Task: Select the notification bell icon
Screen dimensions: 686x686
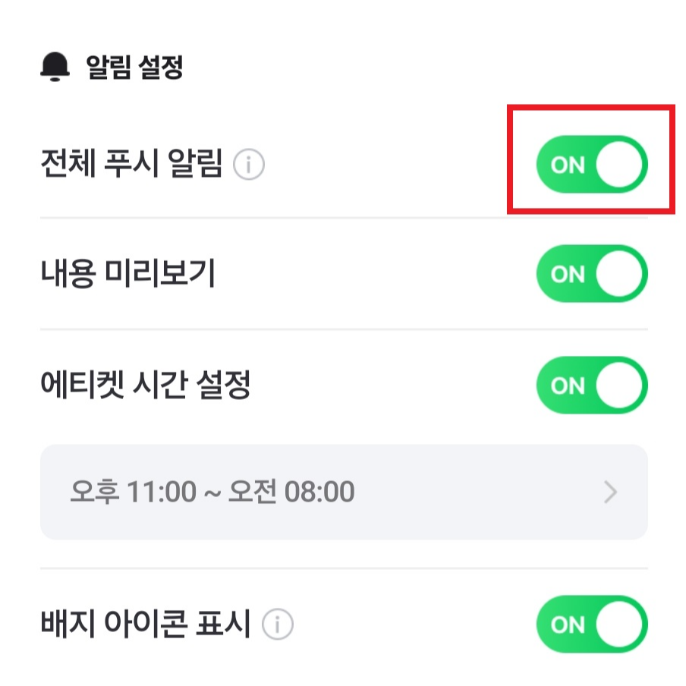Action: click(x=53, y=65)
